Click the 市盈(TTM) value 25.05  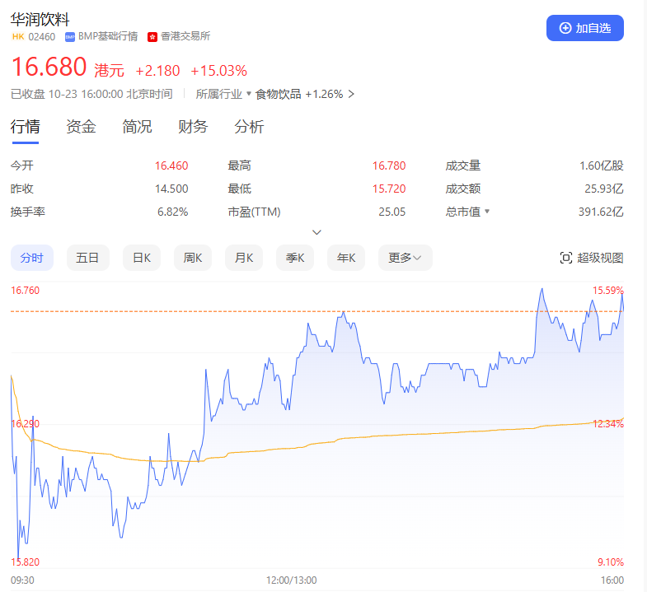coord(392,212)
